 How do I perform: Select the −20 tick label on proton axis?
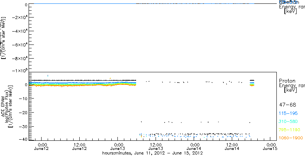point(23,113)
